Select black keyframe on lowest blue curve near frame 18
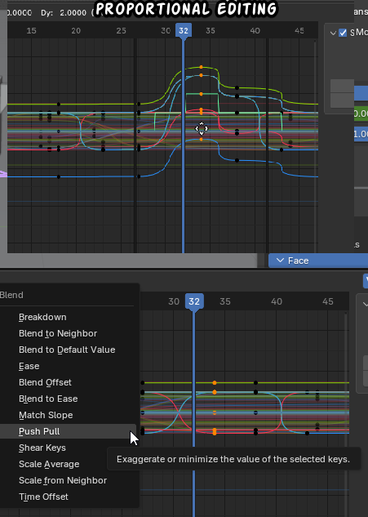This screenshot has width=368, height=517. coord(59,176)
